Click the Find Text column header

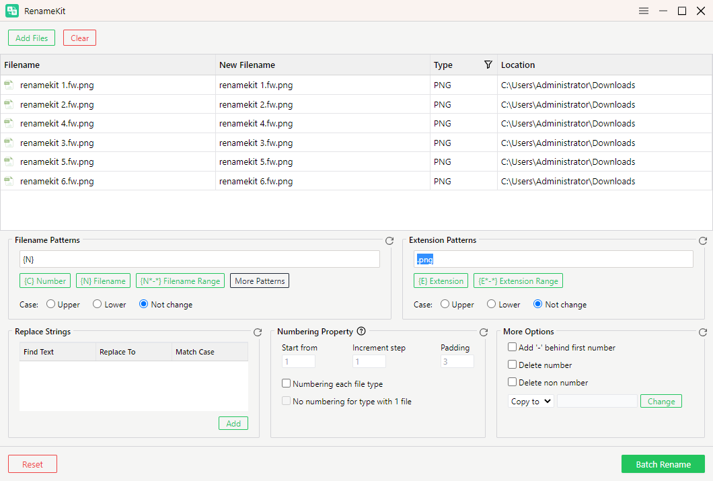(58, 352)
